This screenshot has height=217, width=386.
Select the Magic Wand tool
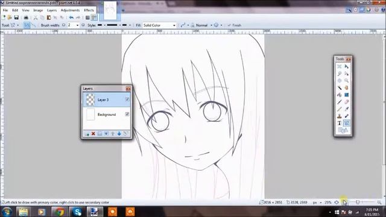[x=340, y=88]
